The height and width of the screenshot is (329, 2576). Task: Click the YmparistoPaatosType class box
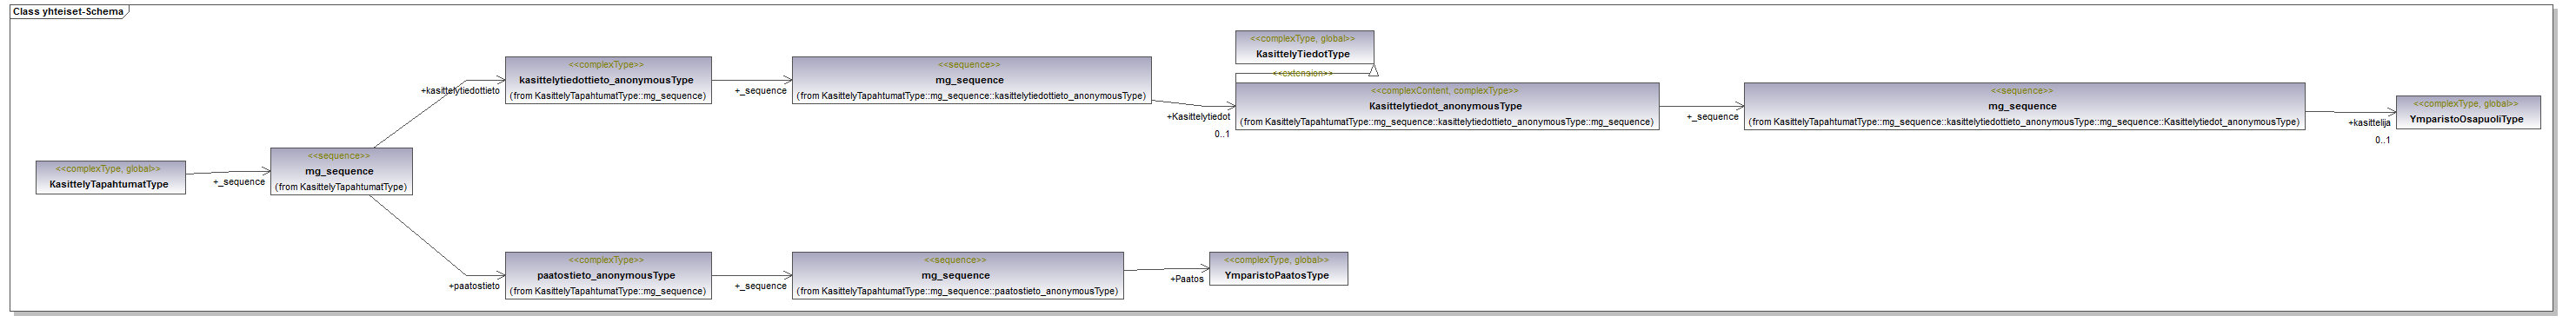click(1278, 268)
